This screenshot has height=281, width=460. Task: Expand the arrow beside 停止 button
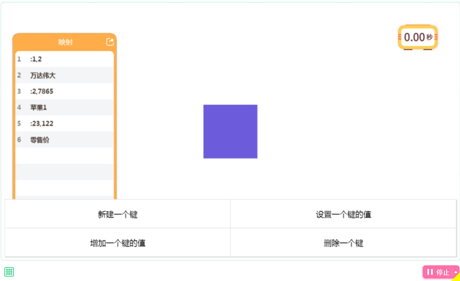click(x=456, y=272)
